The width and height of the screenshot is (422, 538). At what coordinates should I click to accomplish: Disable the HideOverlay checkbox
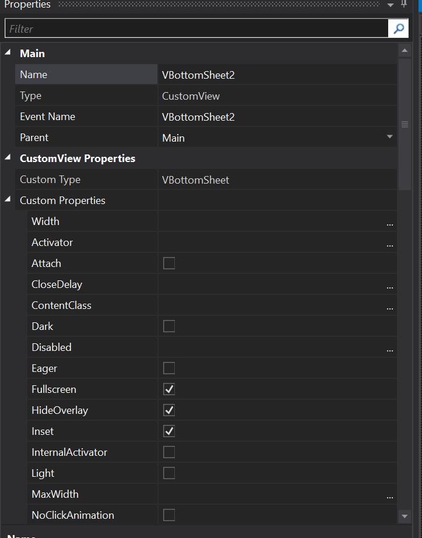point(169,410)
